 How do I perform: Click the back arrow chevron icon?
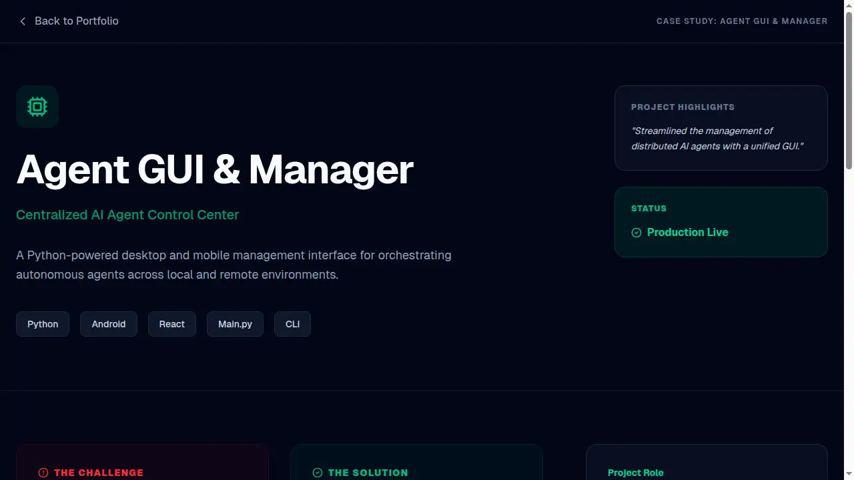(23, 21)
